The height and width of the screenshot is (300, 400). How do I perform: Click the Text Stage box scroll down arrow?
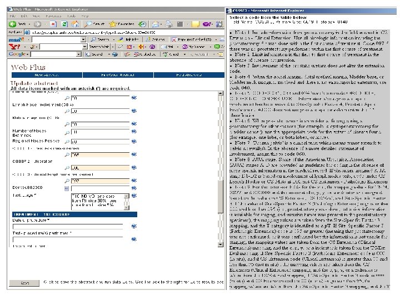pos(127,208)
